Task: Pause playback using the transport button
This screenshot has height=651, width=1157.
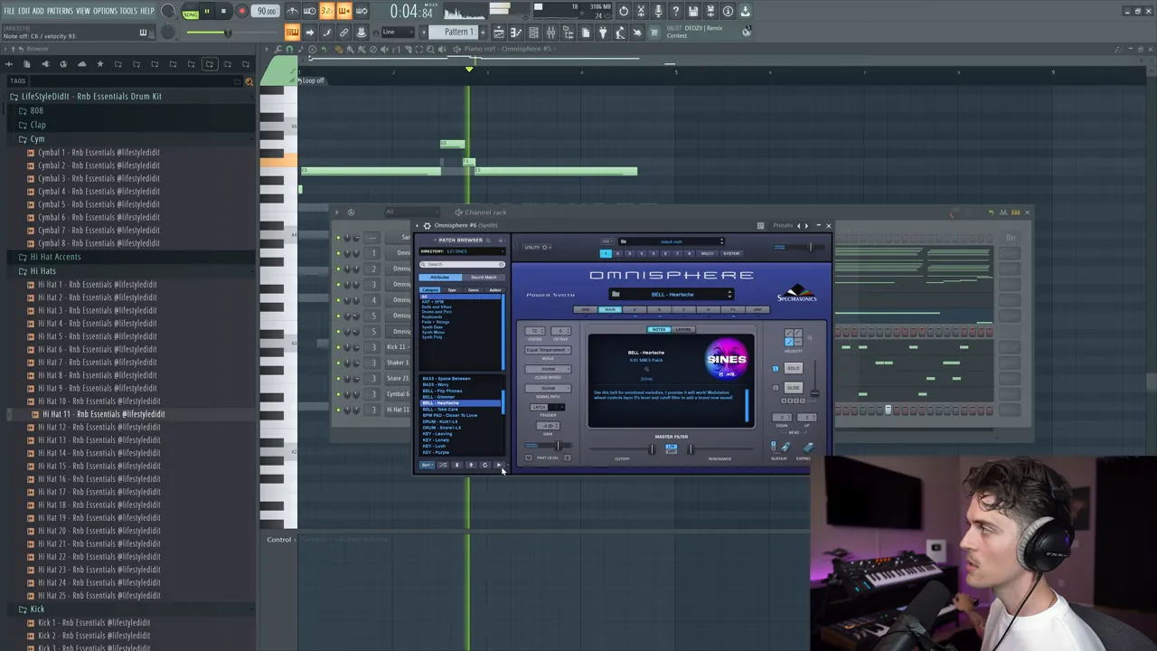Action: 206,12
